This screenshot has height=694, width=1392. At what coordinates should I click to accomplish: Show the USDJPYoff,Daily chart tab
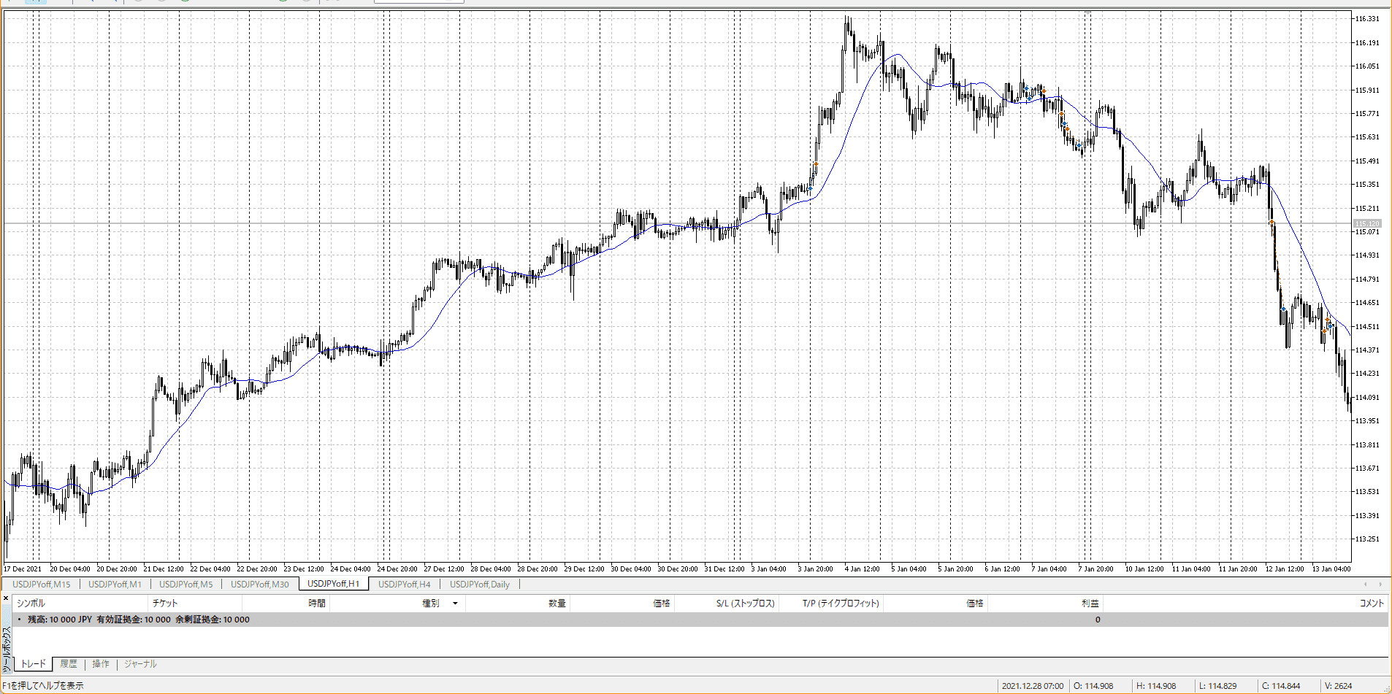click(x=479, y=584)
